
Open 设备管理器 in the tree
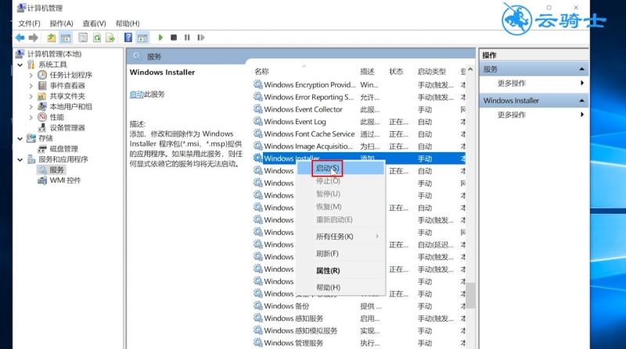[67, 127]
